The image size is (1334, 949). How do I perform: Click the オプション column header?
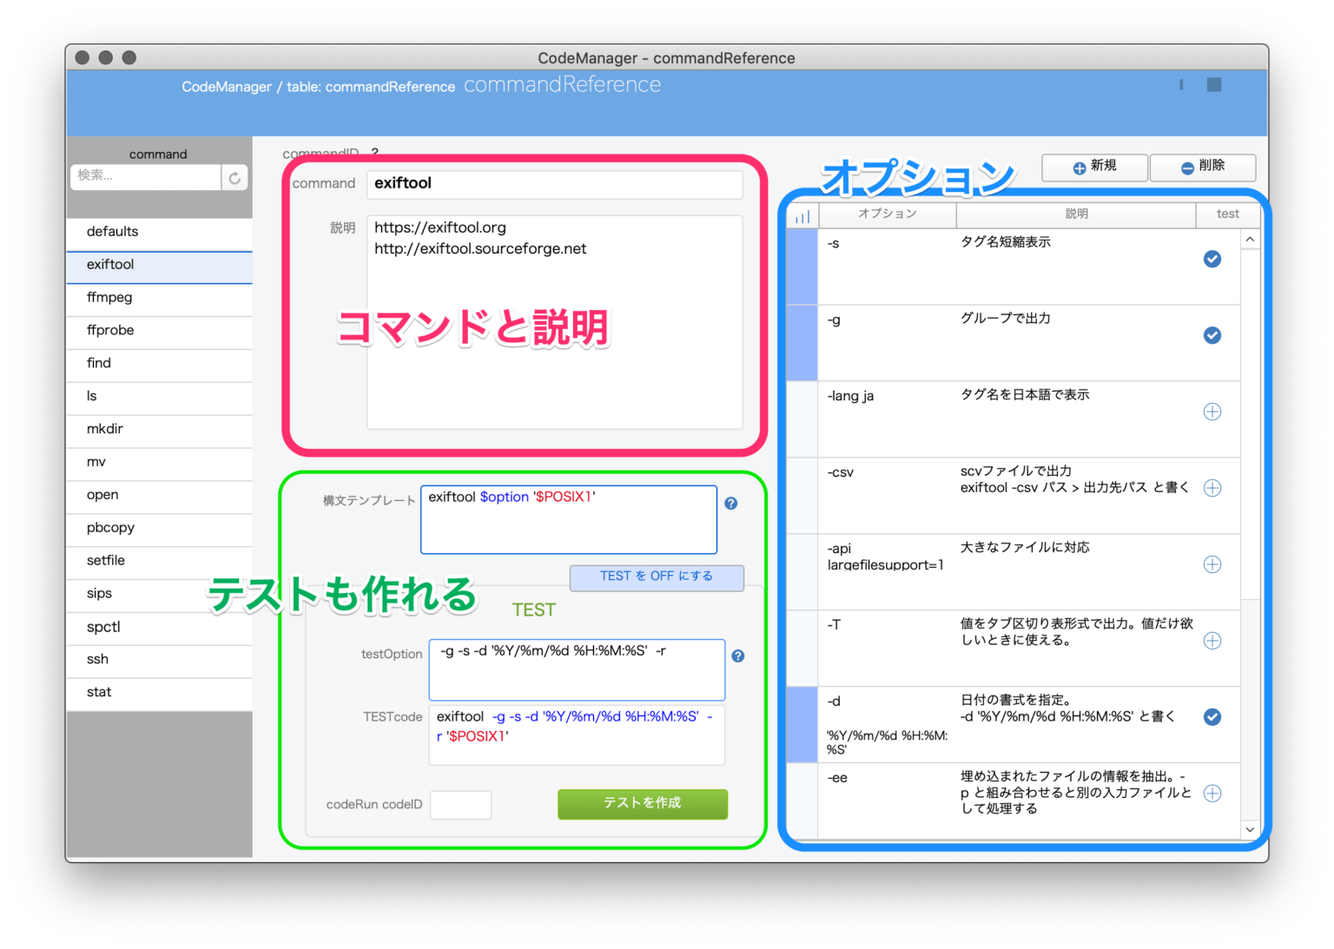(888, 214)
